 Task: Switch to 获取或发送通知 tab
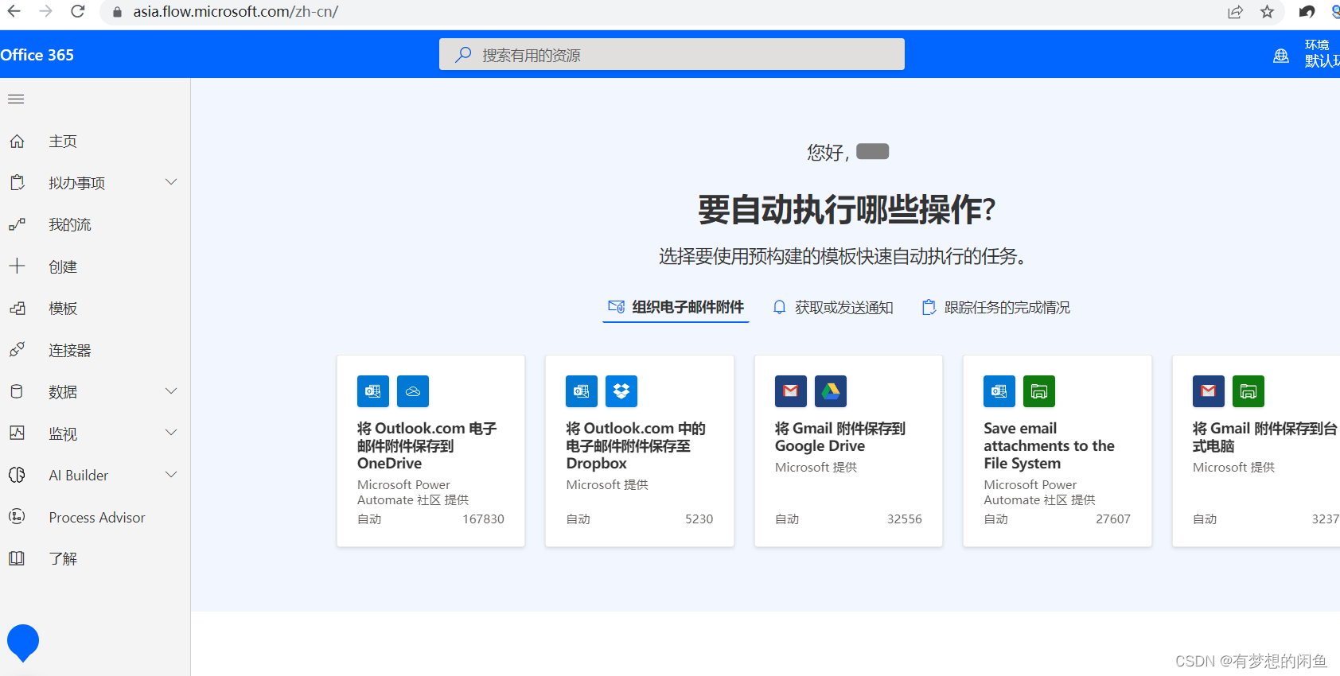click(x=833, y=308)
